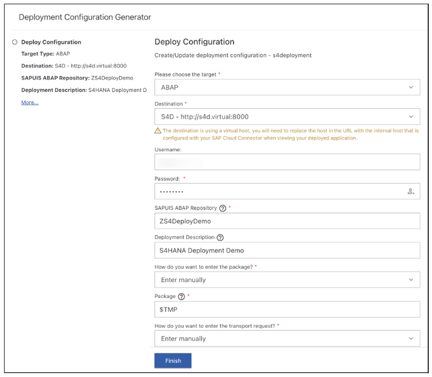Edit the Package field containing $TMP
The width and height of the screenshot is (432, 377).
coord(287,309)
